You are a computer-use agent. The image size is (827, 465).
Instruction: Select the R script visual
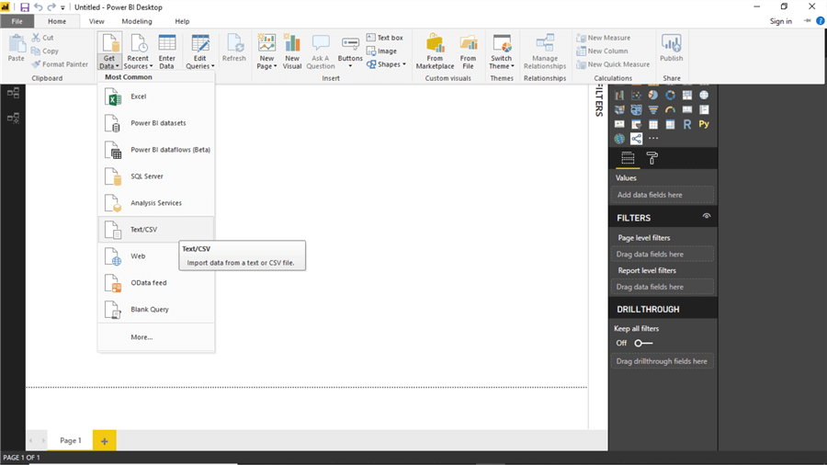[x=687, y=124]
